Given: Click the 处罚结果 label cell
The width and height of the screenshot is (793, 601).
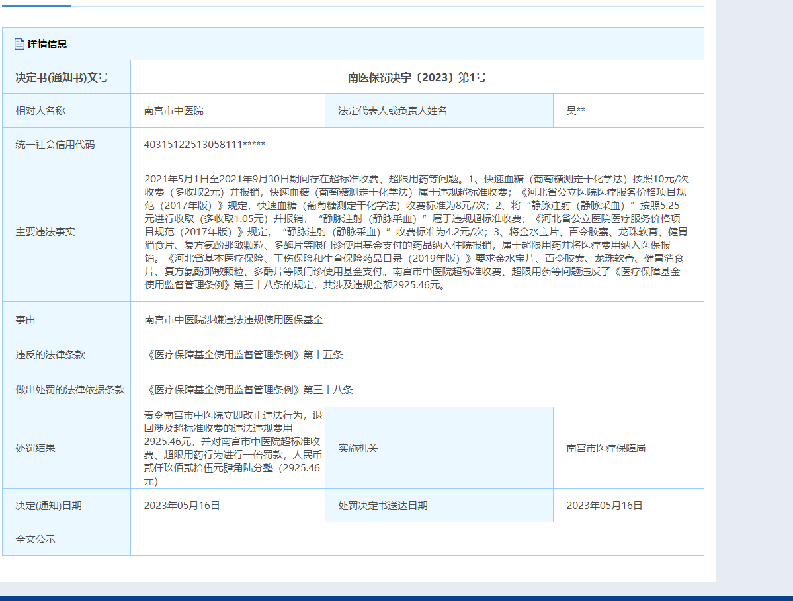Looking at the screenshot, I should 66,448.
